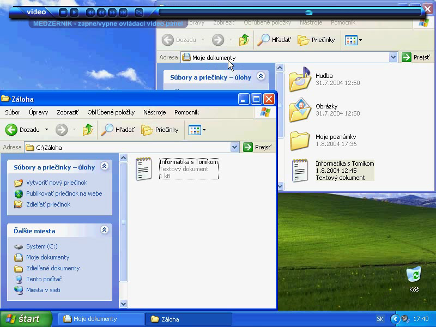Click the views icon in Moje dokumenty toolbar
This screenshot has width=436, height=327.
point(351,40)
